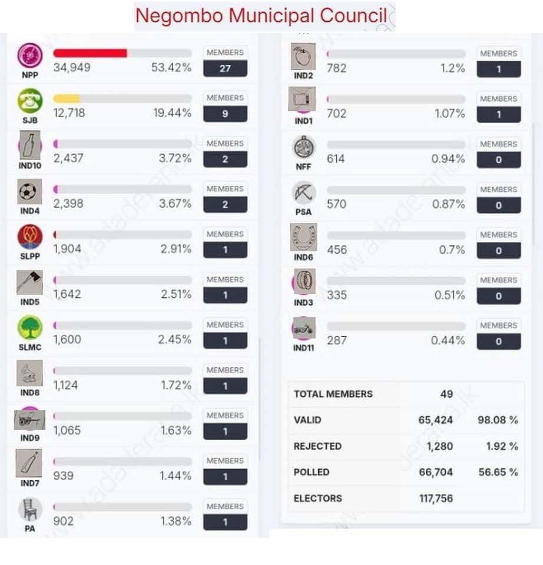
Task: Select the PA chair party icon
Action: click(x=30, y=509)
